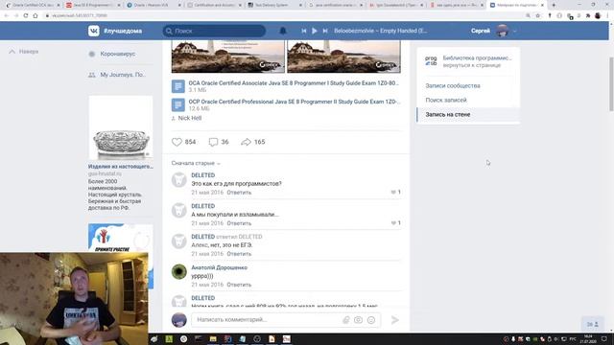This screenshot has width=614, height=345.
Task: Click the VK logo icon
Action: coord(94,31)
